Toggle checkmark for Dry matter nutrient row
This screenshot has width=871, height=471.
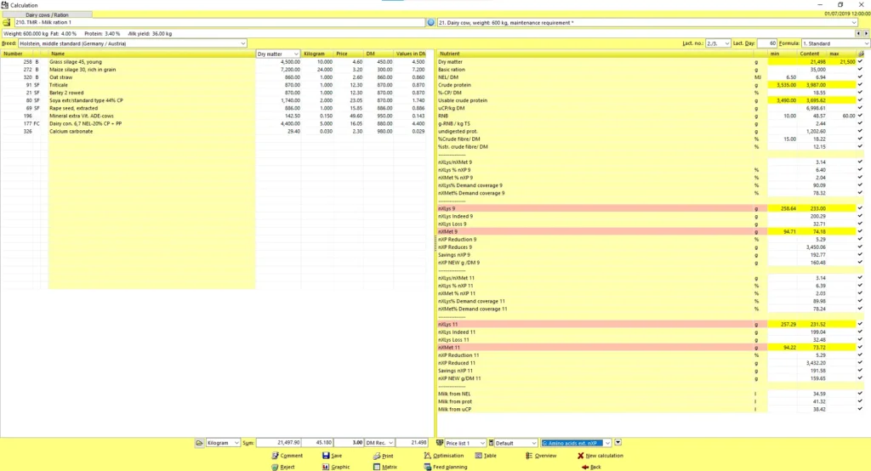point(861,62)
